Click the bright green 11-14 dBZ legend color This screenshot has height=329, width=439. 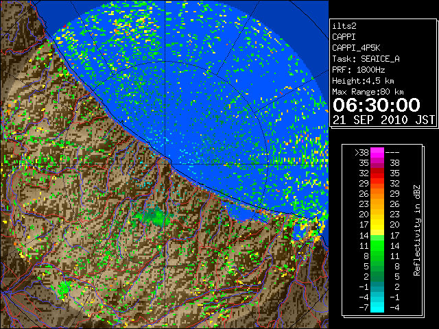coord(377,245)
